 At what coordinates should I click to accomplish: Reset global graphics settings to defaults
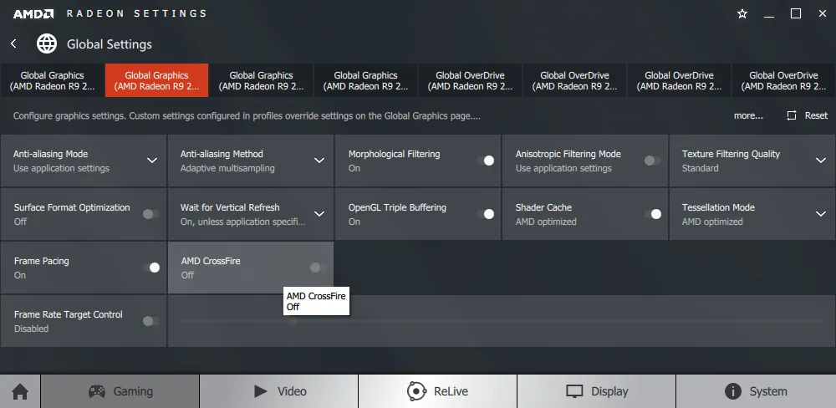tap(808, 115)
